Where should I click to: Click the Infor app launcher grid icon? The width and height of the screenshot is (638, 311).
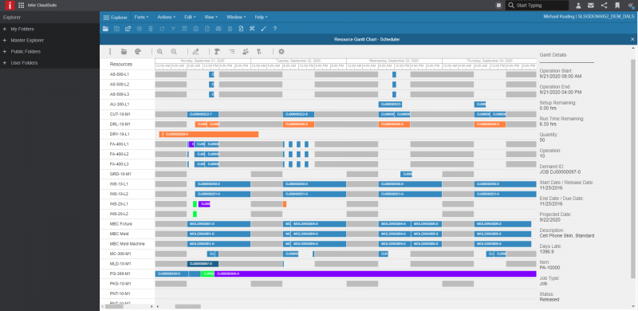click(x=22, y=6)
